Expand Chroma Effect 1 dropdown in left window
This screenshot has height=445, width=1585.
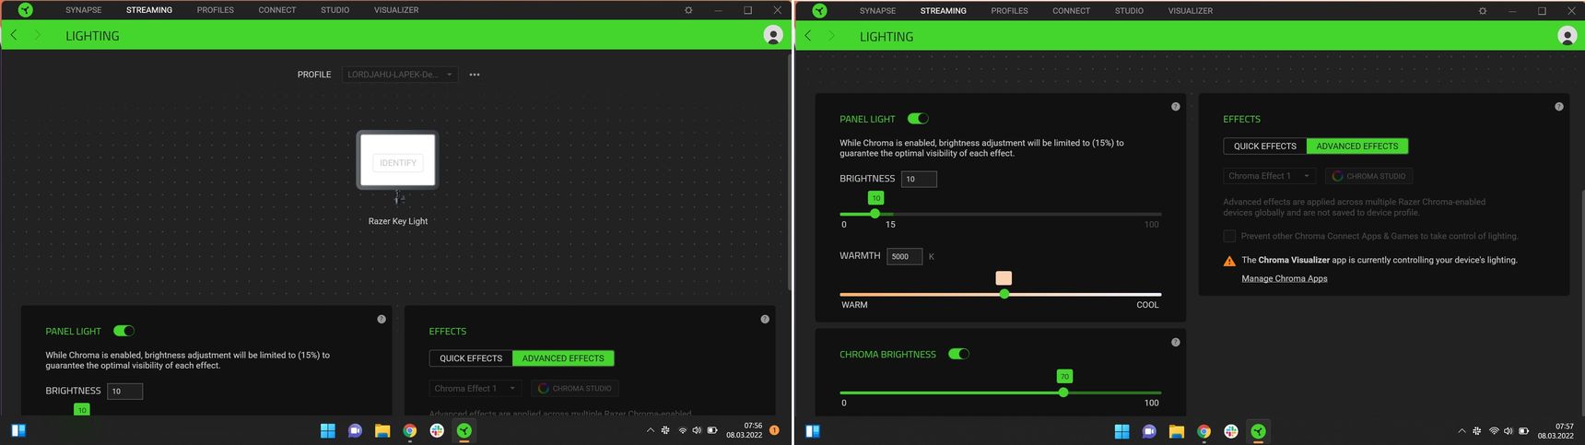click(476, 388)
